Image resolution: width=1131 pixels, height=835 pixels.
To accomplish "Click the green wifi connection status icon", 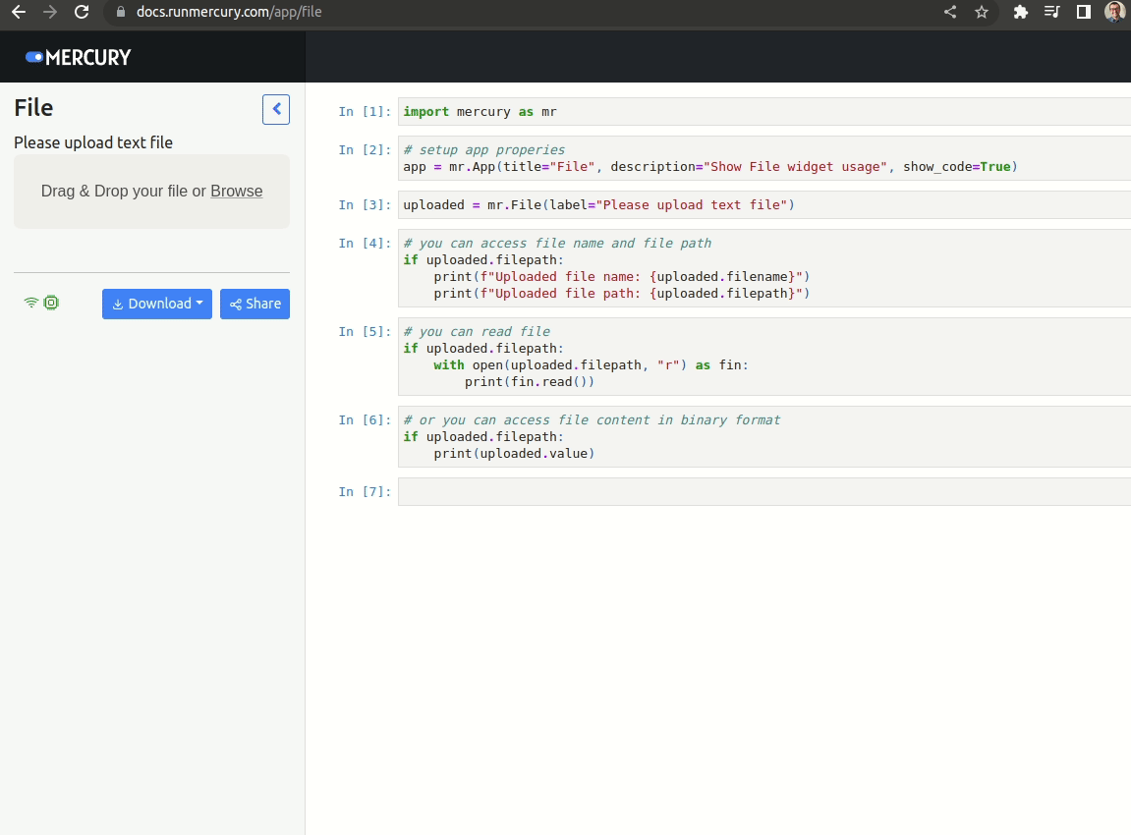I will 31,304.
